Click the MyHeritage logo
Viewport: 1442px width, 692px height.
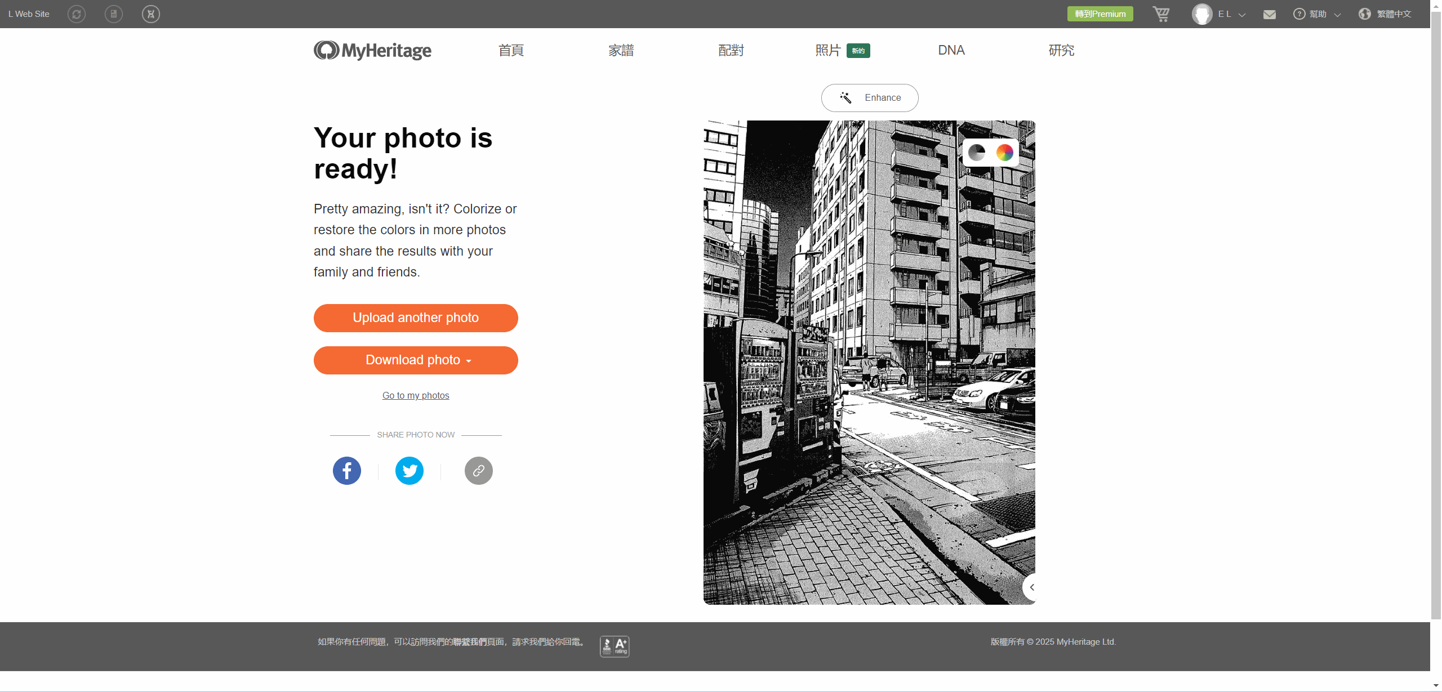click(x=373, y=50)
